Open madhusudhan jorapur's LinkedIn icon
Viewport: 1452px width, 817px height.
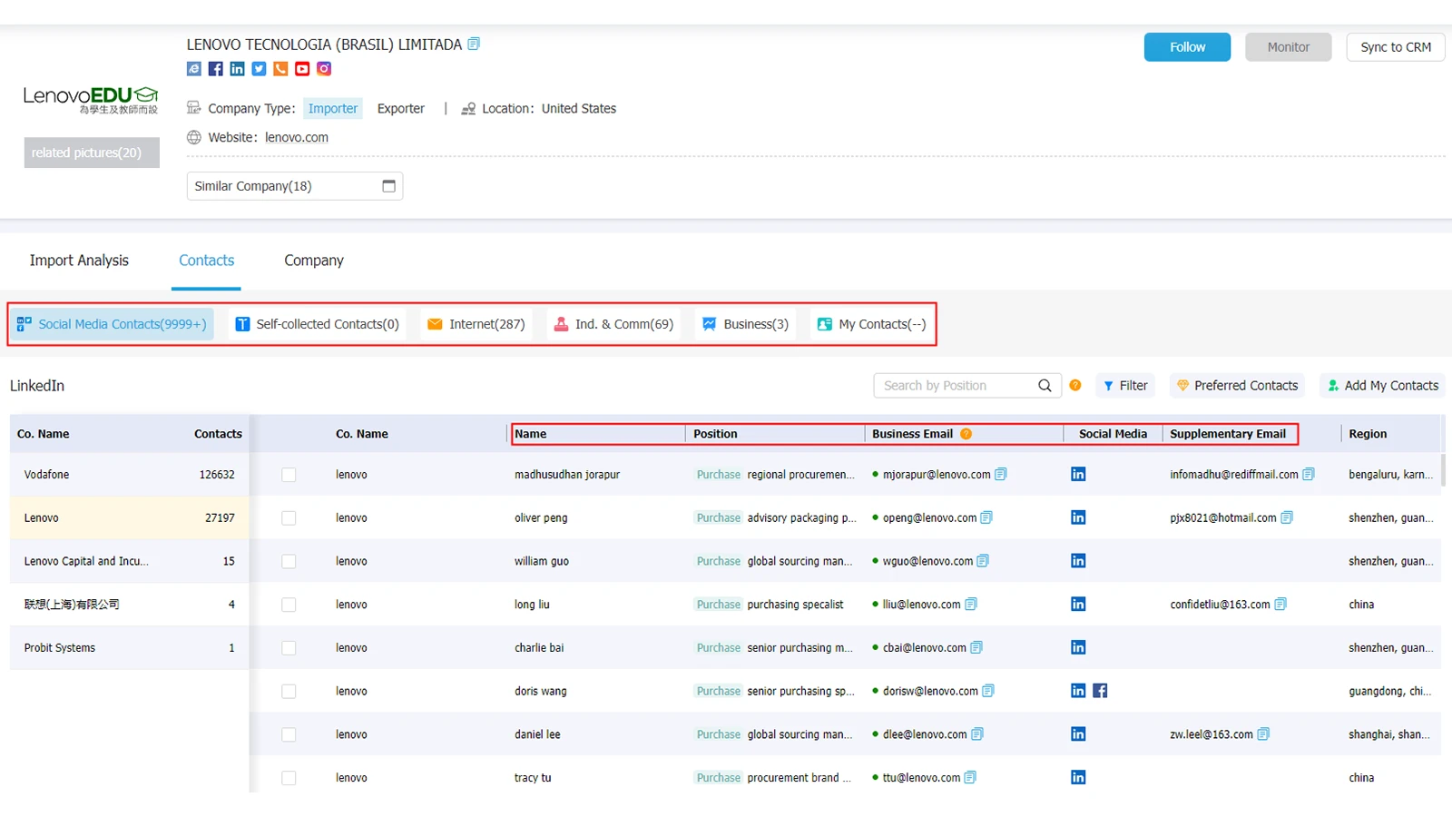1078,474
